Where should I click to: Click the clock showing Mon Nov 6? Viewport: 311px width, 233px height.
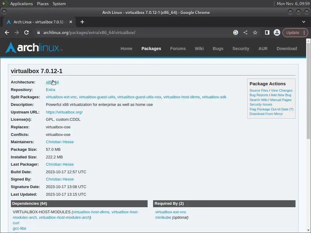(x=293, y=4)
